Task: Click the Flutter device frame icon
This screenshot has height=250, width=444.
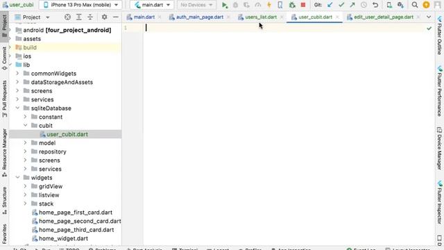Action: tap(280, 5)
